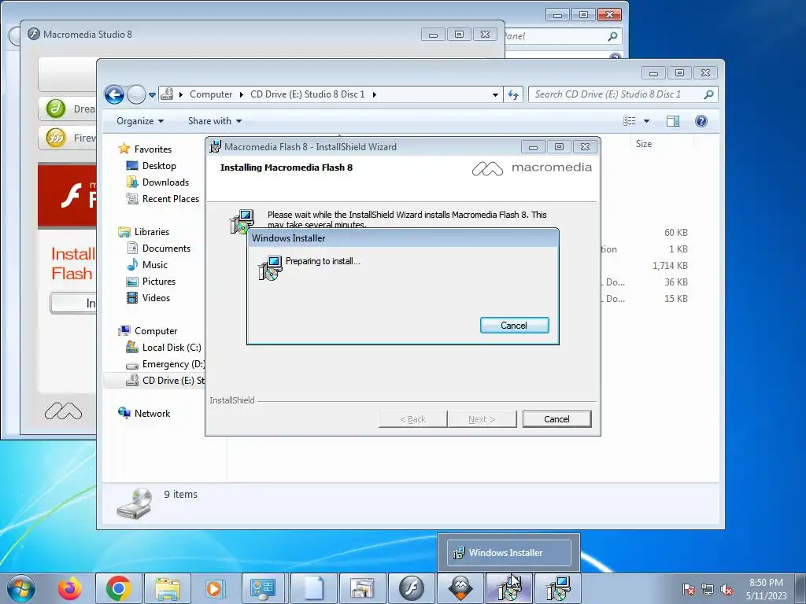Open the Share with menu
Screen dimensions: 806x604
214,121
